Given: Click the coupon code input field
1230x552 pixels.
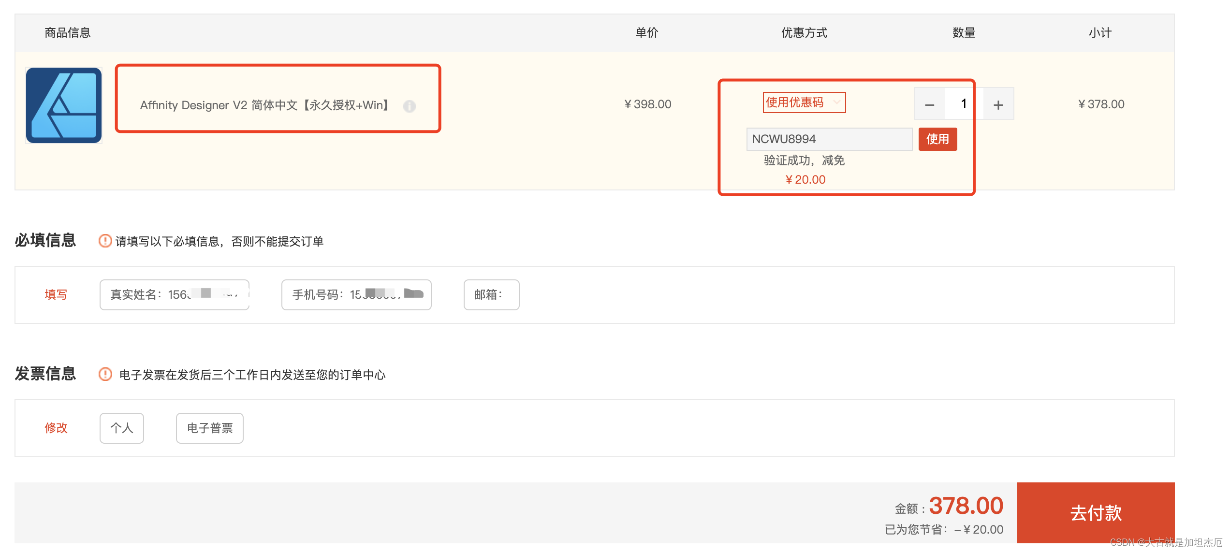Looking at the screenshot, I should coord(829,139).
